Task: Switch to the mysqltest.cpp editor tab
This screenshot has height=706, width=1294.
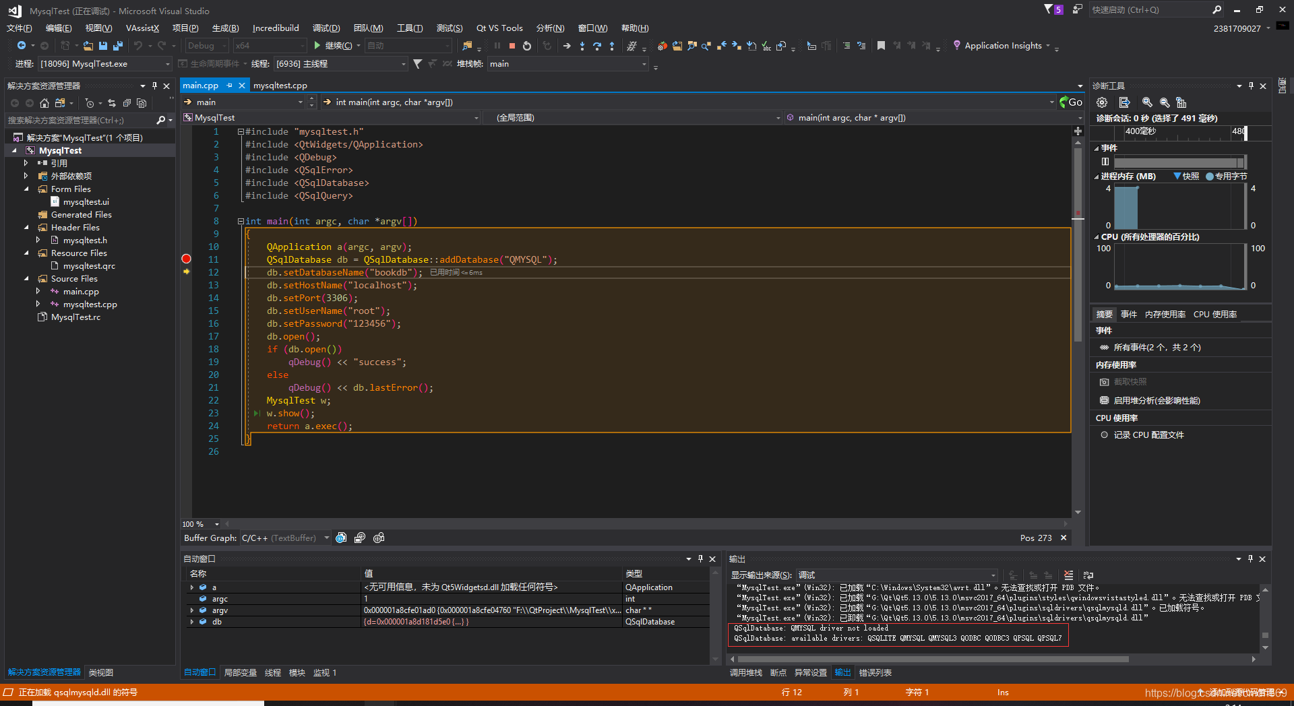Action: (280, 86)
